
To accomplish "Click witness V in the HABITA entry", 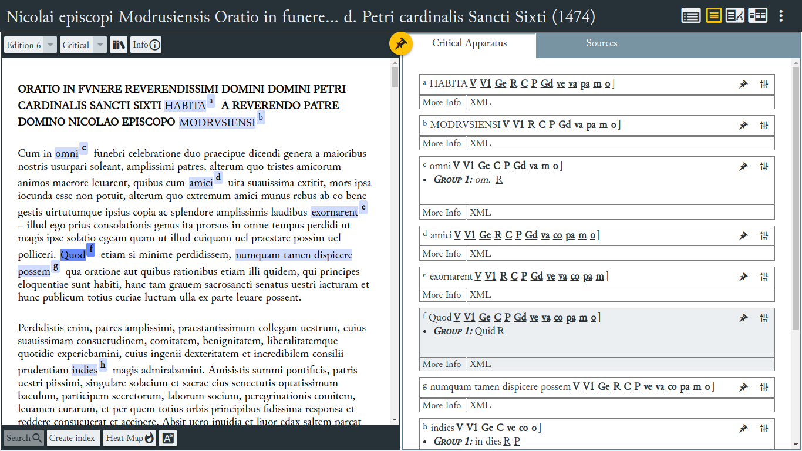I will (473, 84).
